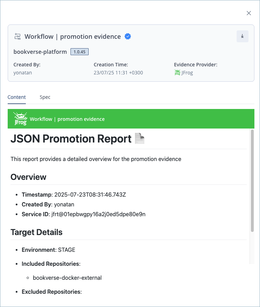Select the Content tab
The width and height of the screenshot is (260, 307).
[x=16, y=97]
